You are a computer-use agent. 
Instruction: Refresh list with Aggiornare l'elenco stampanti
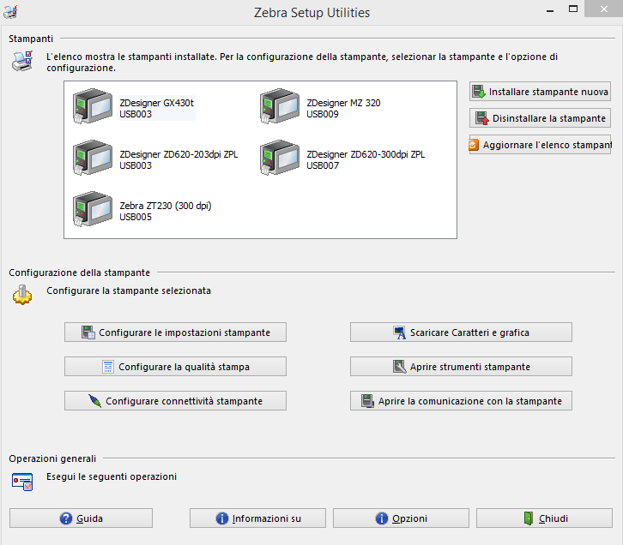(x=540, y=145)
